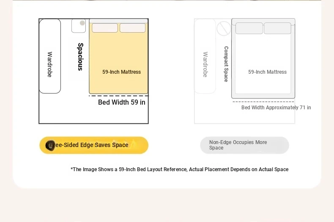Click the yellow Three-Sided Edge Saves Space badge

(x=94, y=145)
